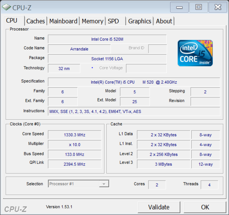Click the CPU-Z chip icon in title bar
The image size is (229, 215).
point(6,7)
